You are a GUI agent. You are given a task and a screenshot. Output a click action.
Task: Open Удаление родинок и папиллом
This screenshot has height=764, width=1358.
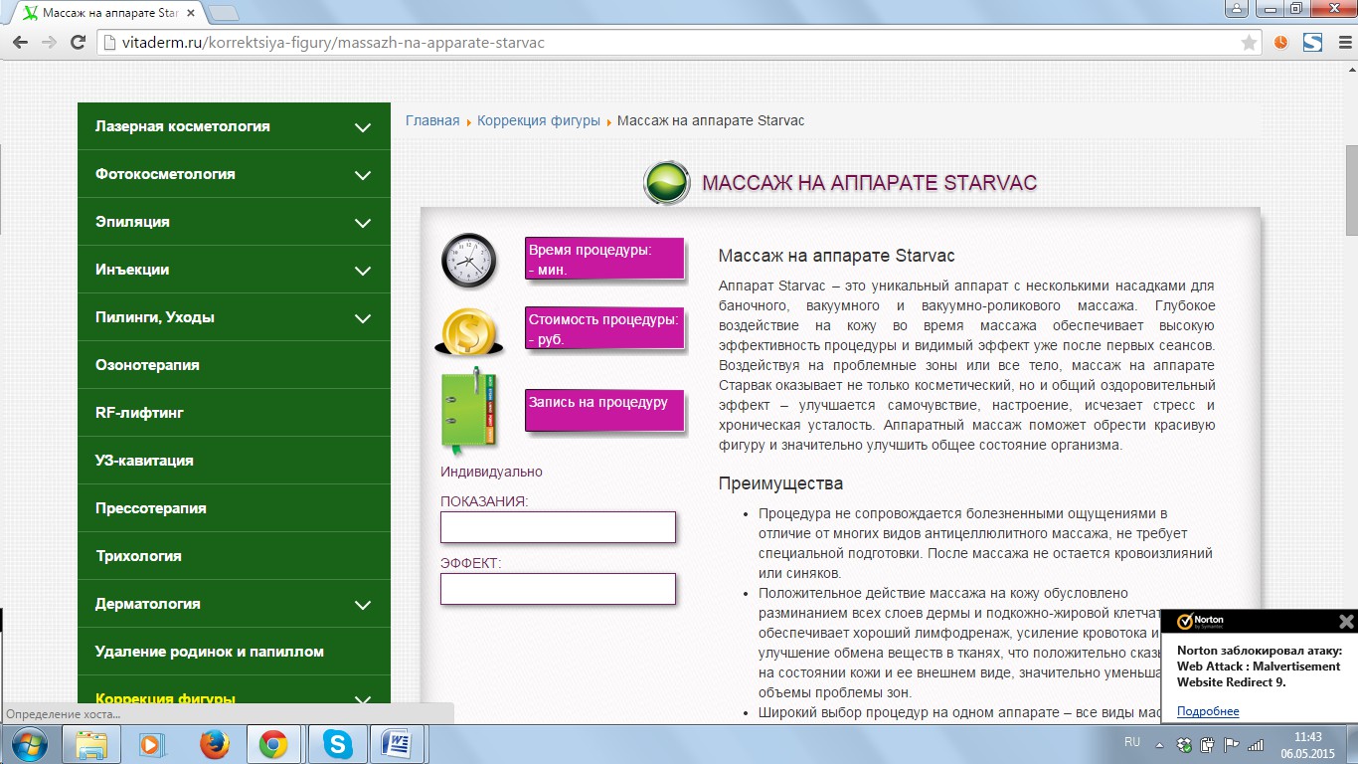234,652
